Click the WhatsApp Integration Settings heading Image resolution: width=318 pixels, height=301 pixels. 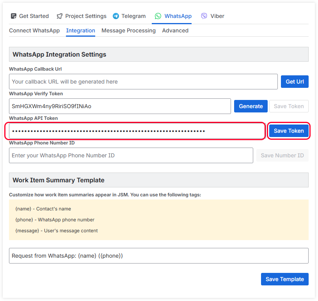pos(59,54)
